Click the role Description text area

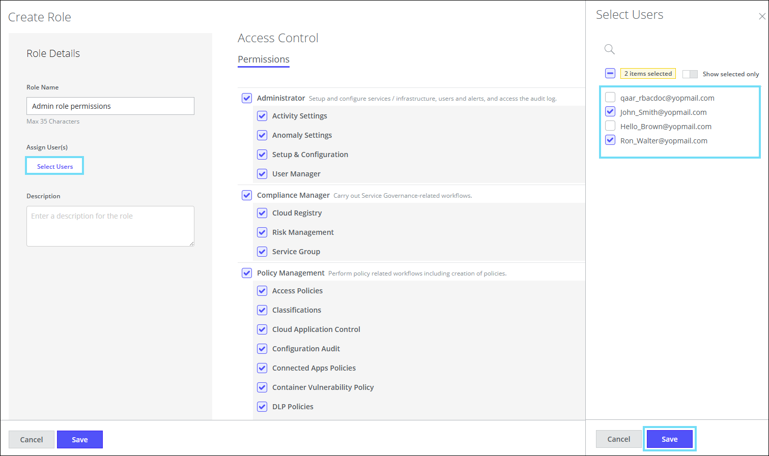click(x=110, y=226)
